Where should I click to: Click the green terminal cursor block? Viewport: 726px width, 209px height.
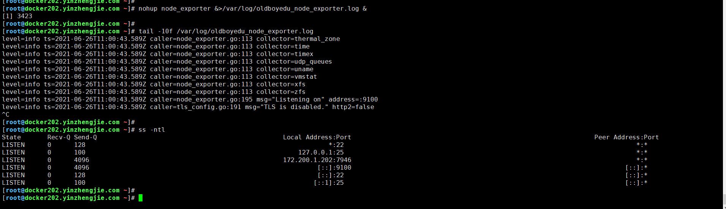click(x=141, y=198)
